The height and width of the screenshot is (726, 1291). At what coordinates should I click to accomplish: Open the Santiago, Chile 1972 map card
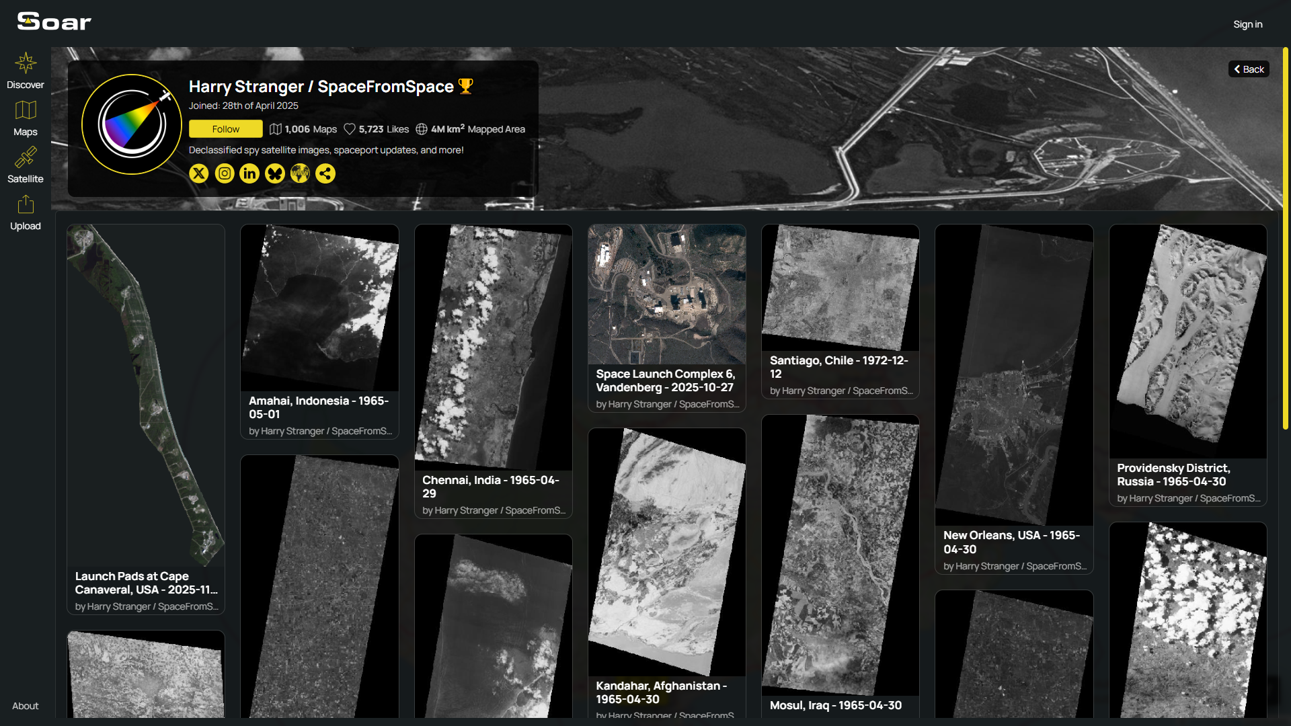click(x=840, y=288)
